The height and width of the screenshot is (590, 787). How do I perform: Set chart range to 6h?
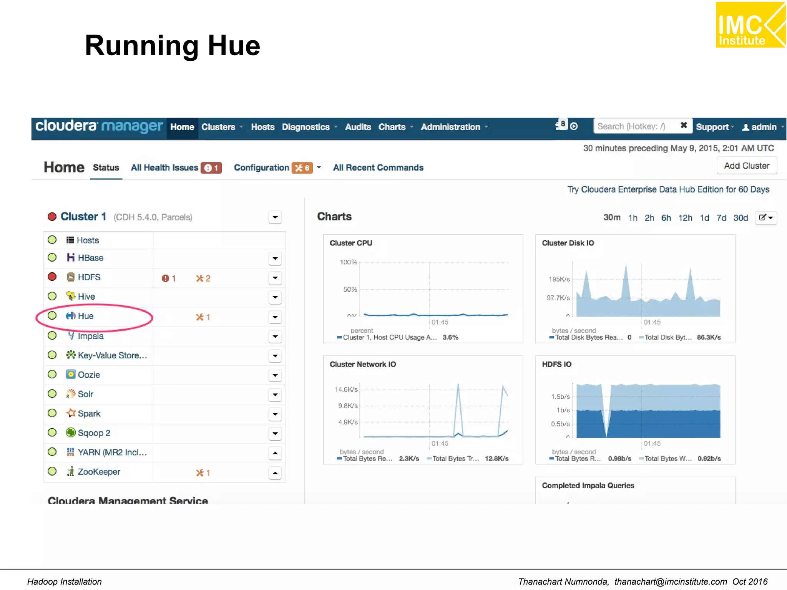click(x=666, y=218)
